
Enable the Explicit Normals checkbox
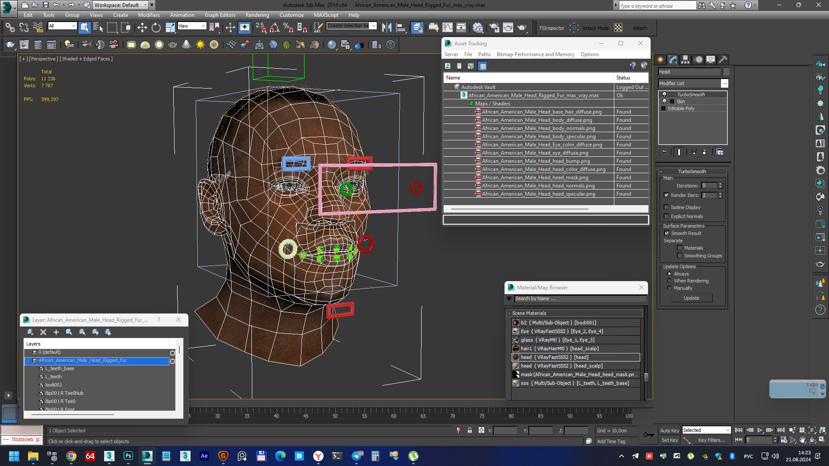coord(666,216)
